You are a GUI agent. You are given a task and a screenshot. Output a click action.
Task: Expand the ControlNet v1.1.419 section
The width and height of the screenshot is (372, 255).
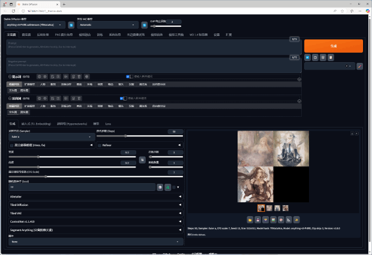96,221
